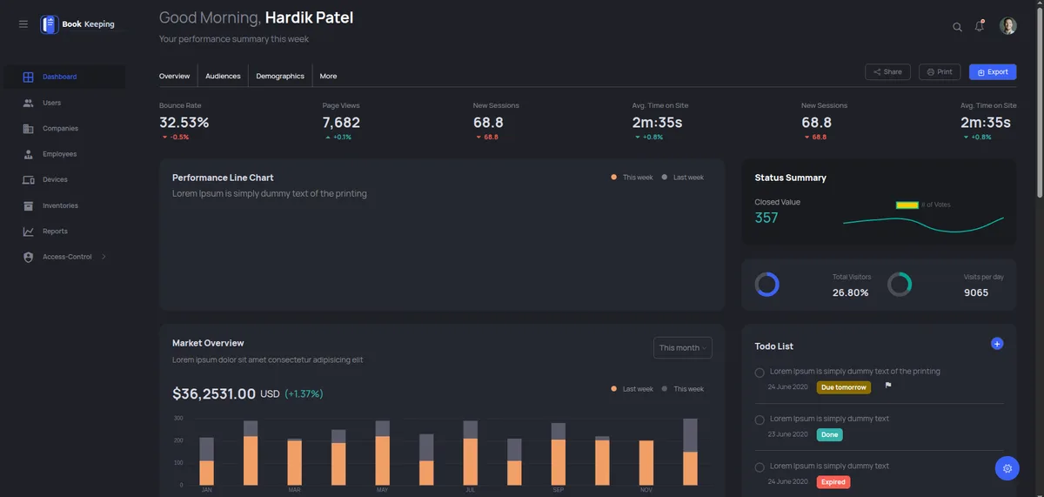Open the More tab dropdown
The image size is (1044, 497).
(x=328, y=77)
